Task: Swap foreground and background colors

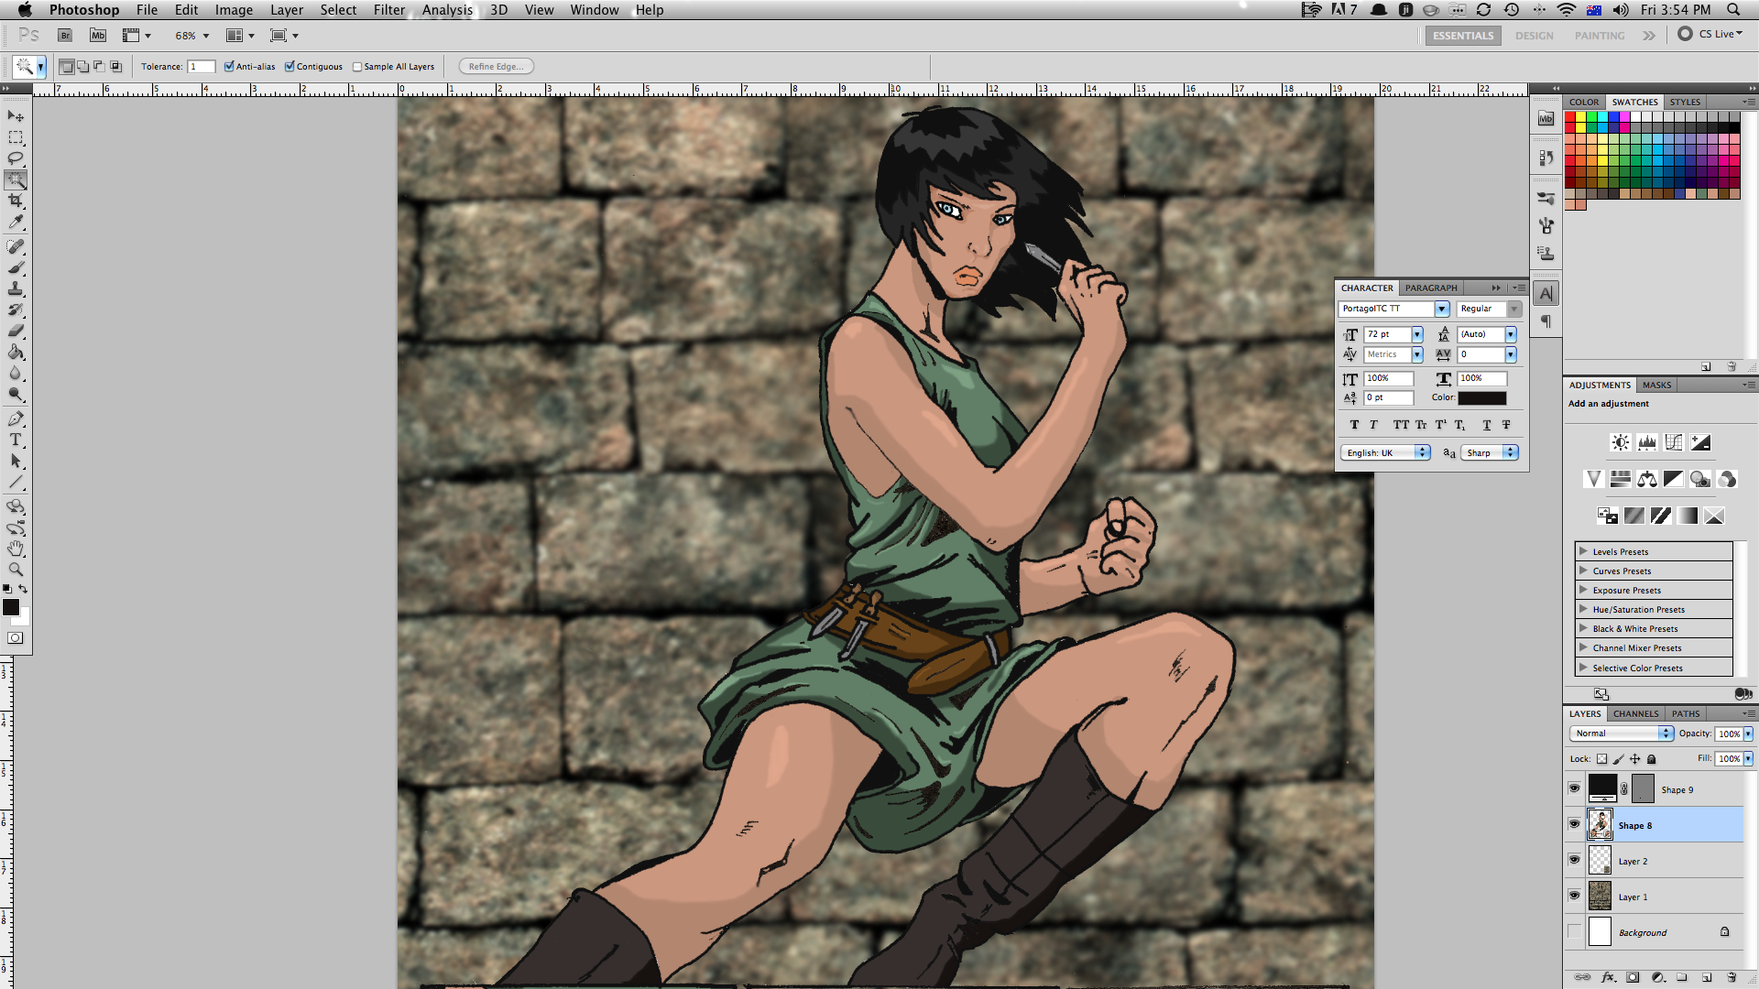Action: point(24,589)
